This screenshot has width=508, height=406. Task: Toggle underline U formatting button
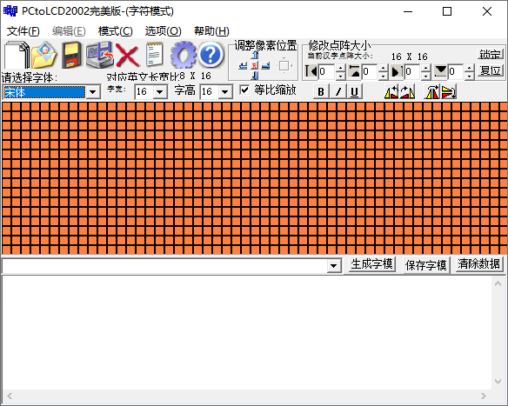point(354,92)
